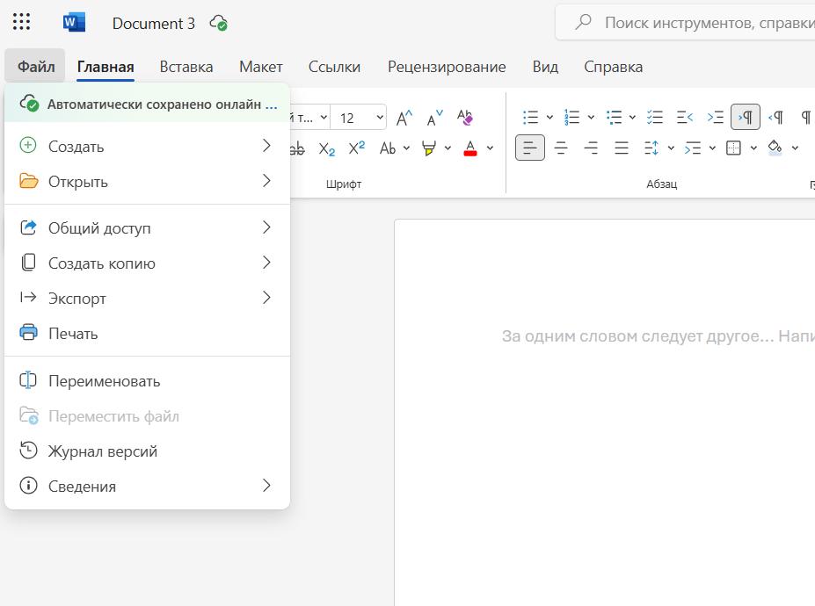Viewport: 815px width, 606px height.
Task: Click line spacing icon
Action: 651,148
